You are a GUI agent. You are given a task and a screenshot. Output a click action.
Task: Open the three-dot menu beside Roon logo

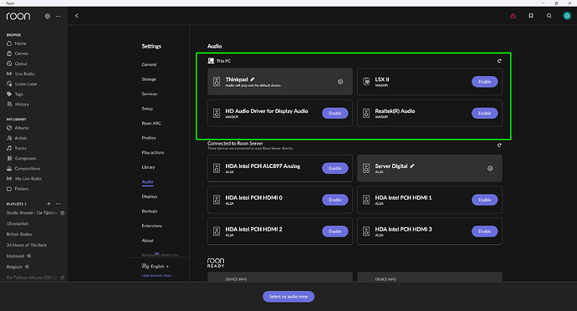click(59, 16)
